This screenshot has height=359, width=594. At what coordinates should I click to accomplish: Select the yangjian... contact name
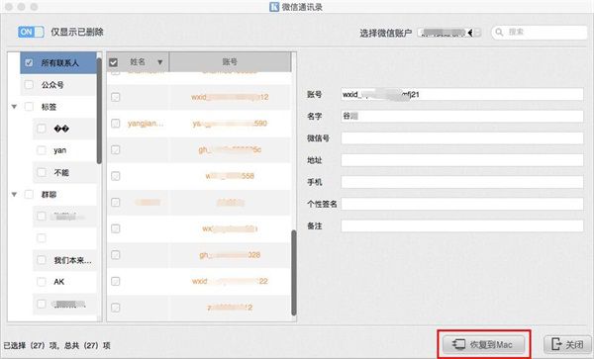(x=146, y=124)
